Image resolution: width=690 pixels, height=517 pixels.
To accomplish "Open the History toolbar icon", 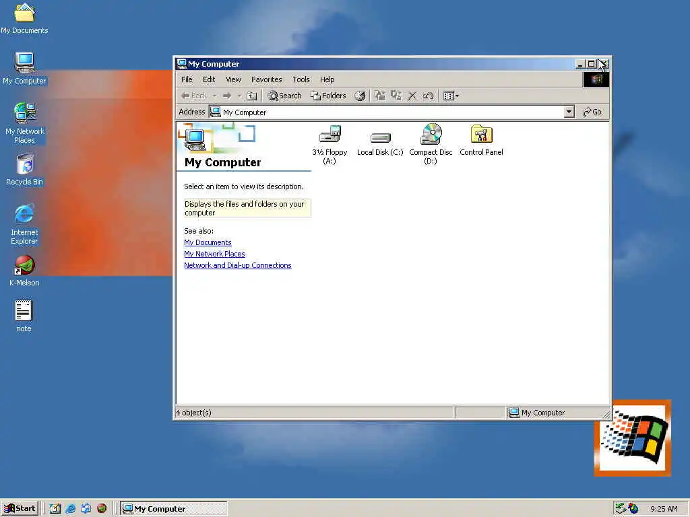I will (360, 96).
